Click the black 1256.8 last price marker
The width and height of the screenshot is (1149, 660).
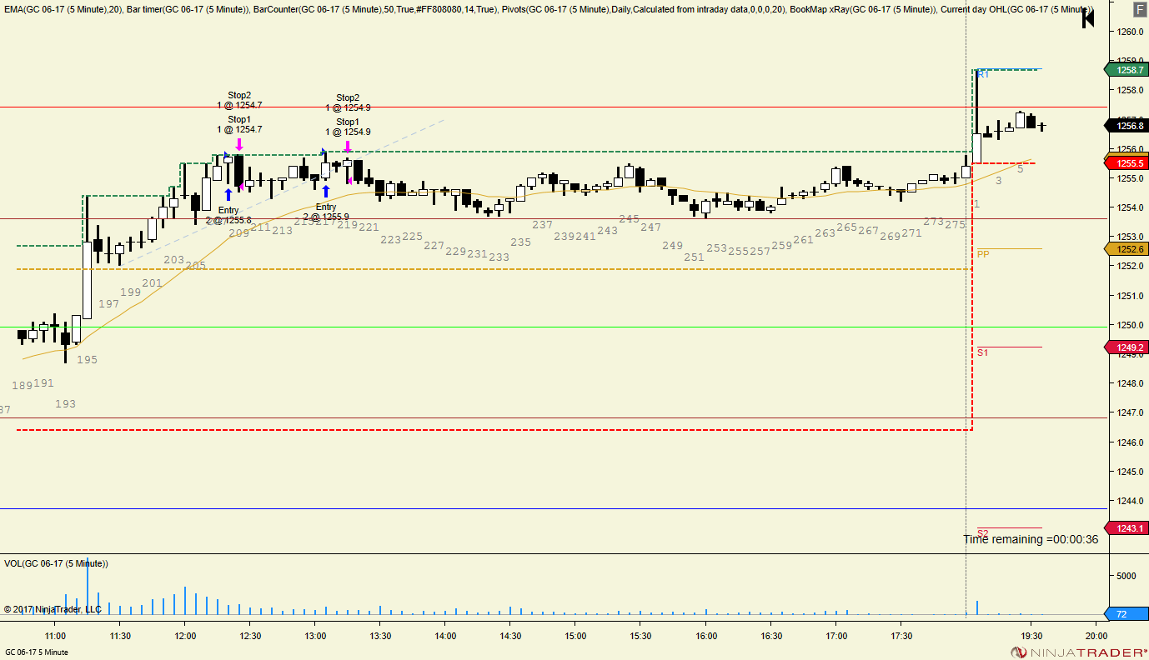pyautogui.click(x=1126, y=126)
